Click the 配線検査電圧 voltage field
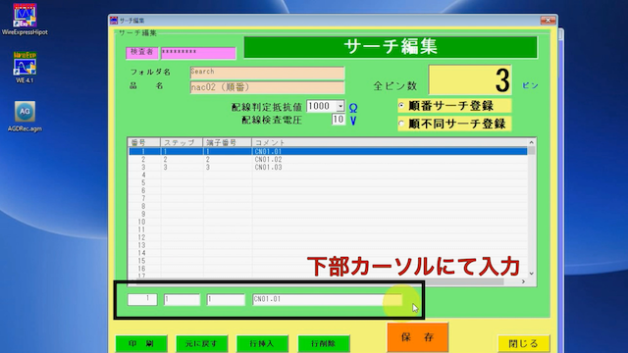628x353 pixels. coord(339,120)
